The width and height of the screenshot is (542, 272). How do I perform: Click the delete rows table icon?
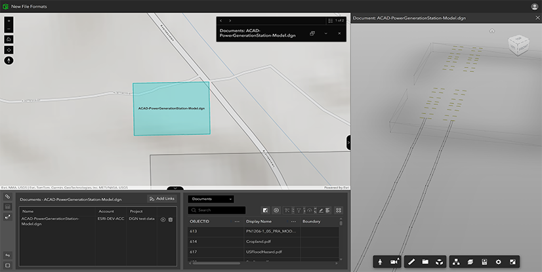click(x=327, y=210)
